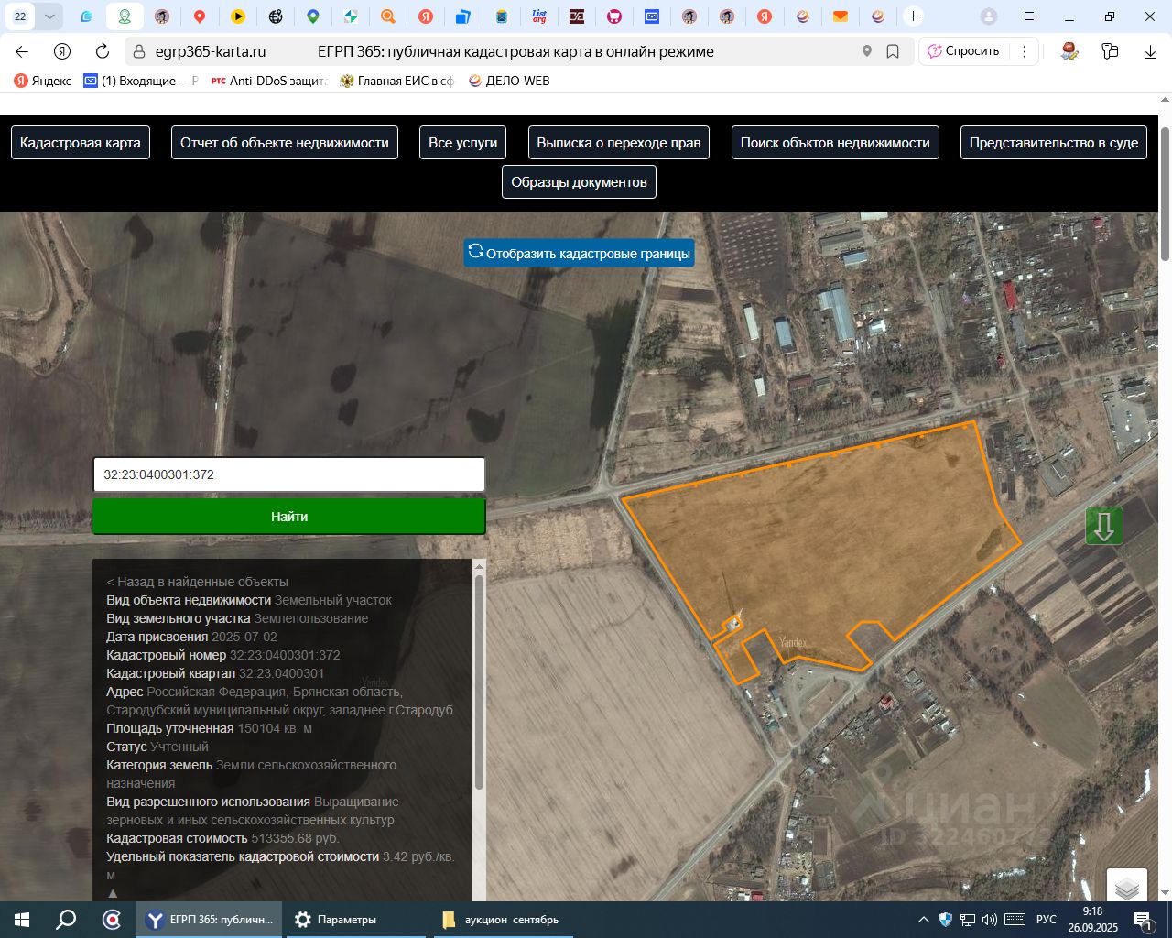This screenshot has width=1172, height=938.
Task: Click the page vertical scrollbar
Action: tap(1165, 194)
